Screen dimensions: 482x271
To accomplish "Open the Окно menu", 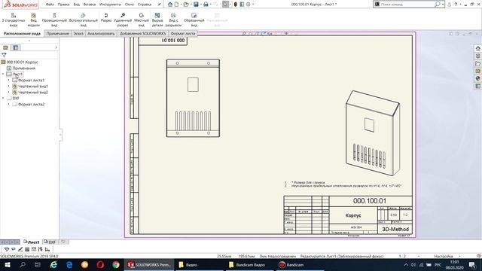I will coord(130,5).
